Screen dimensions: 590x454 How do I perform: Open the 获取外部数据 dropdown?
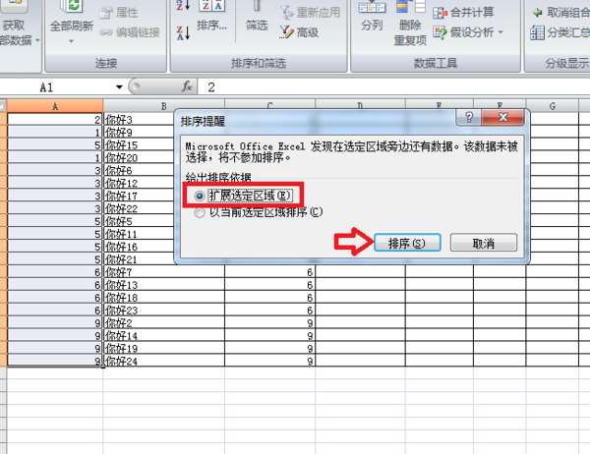click(37, 40)
